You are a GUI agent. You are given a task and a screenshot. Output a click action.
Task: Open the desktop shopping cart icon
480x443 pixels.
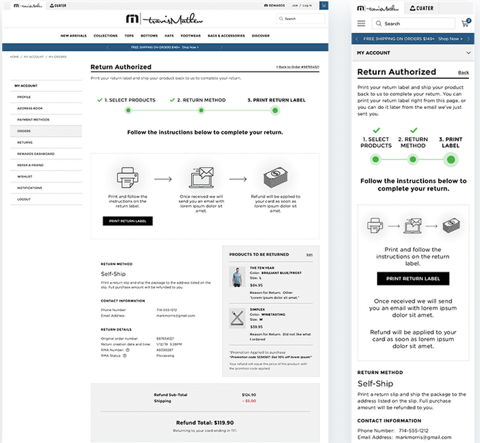pos(323,6)
